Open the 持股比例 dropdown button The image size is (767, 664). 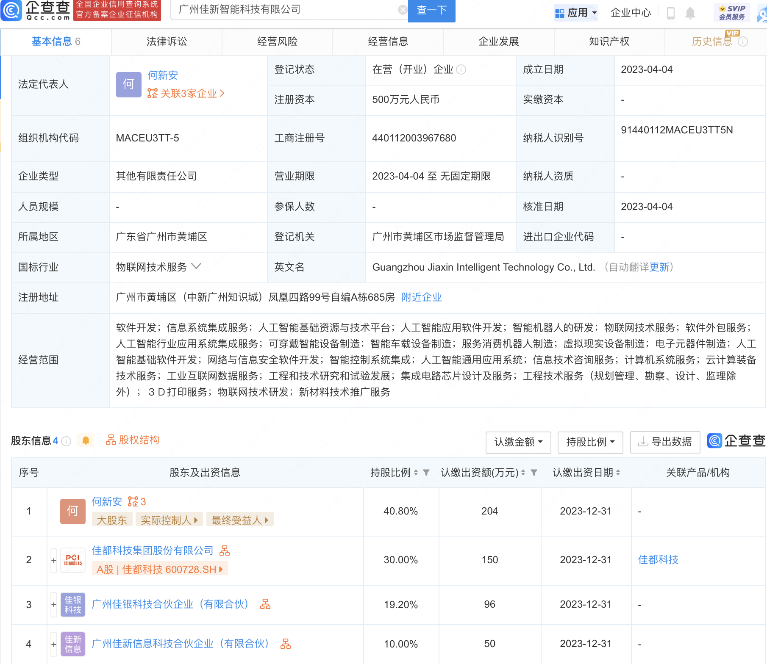590,442
